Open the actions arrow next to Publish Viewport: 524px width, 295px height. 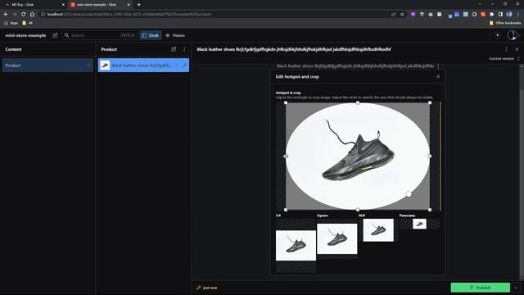tap(516, 288)
